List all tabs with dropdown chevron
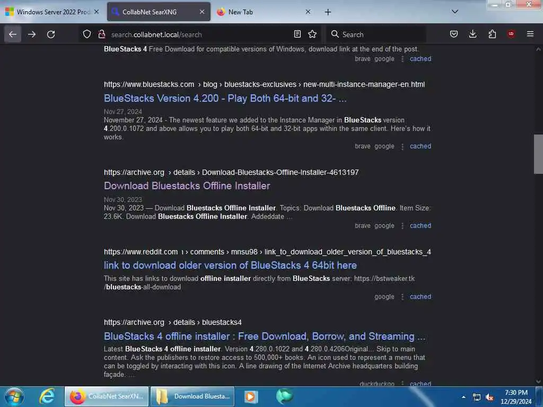 [x=455, y=12]
